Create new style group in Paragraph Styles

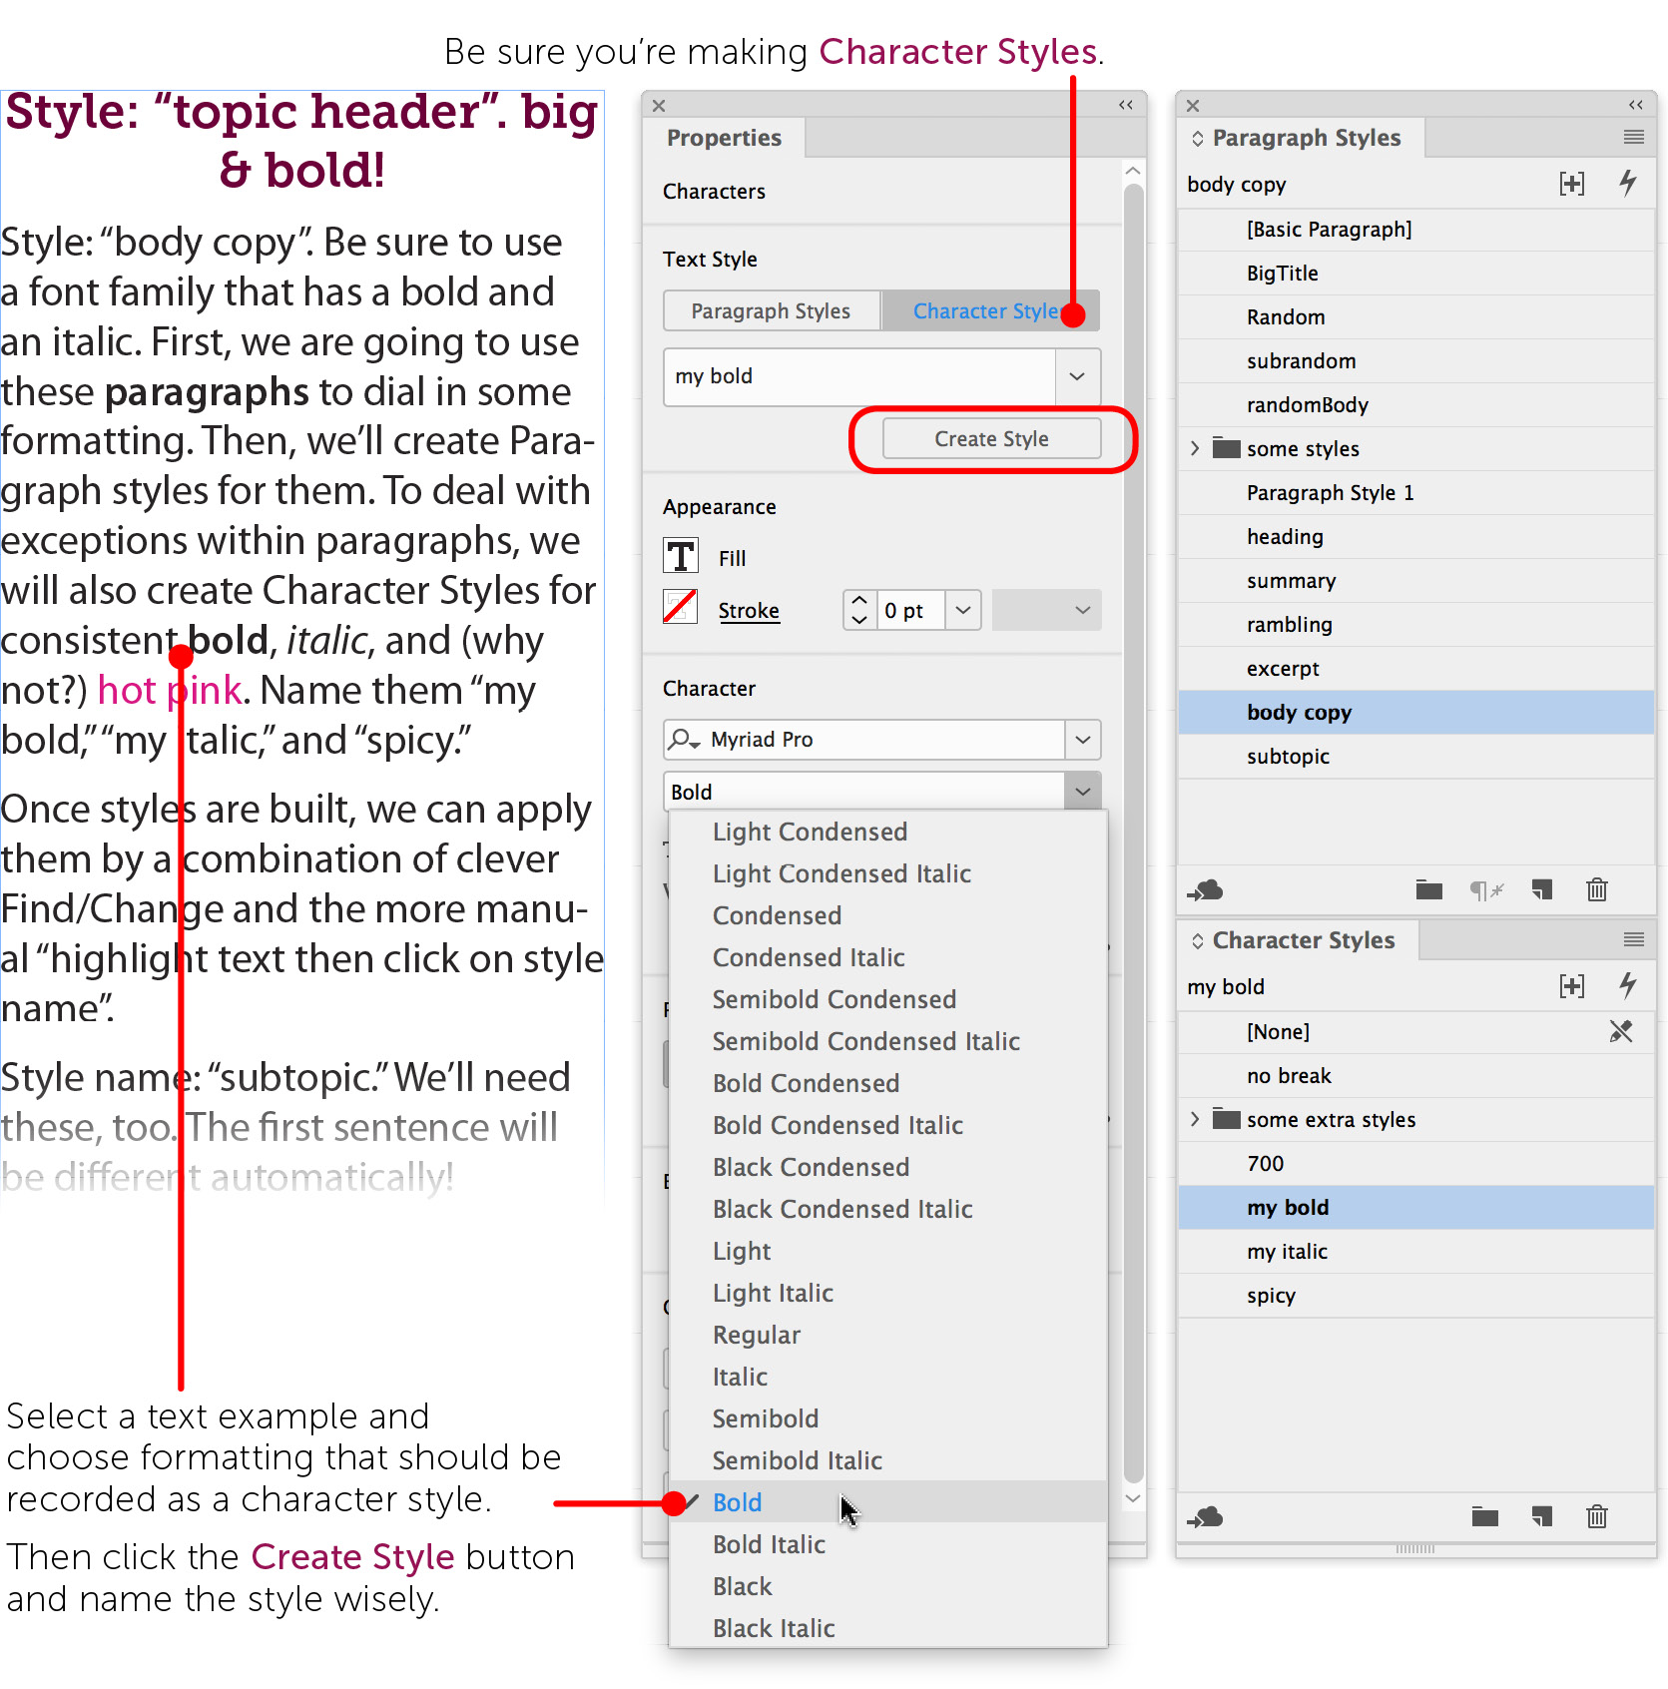click(1429, 889)
